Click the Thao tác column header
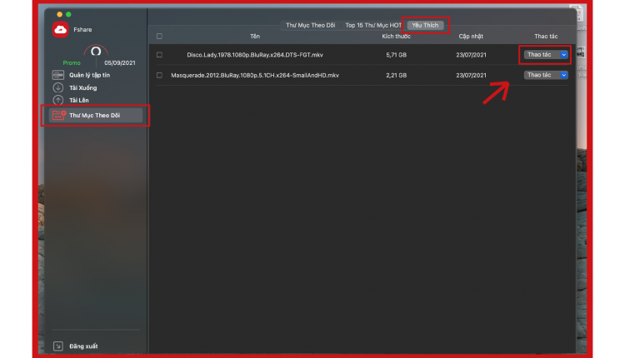This screenshot has height=358, width=625. [546, 37]
